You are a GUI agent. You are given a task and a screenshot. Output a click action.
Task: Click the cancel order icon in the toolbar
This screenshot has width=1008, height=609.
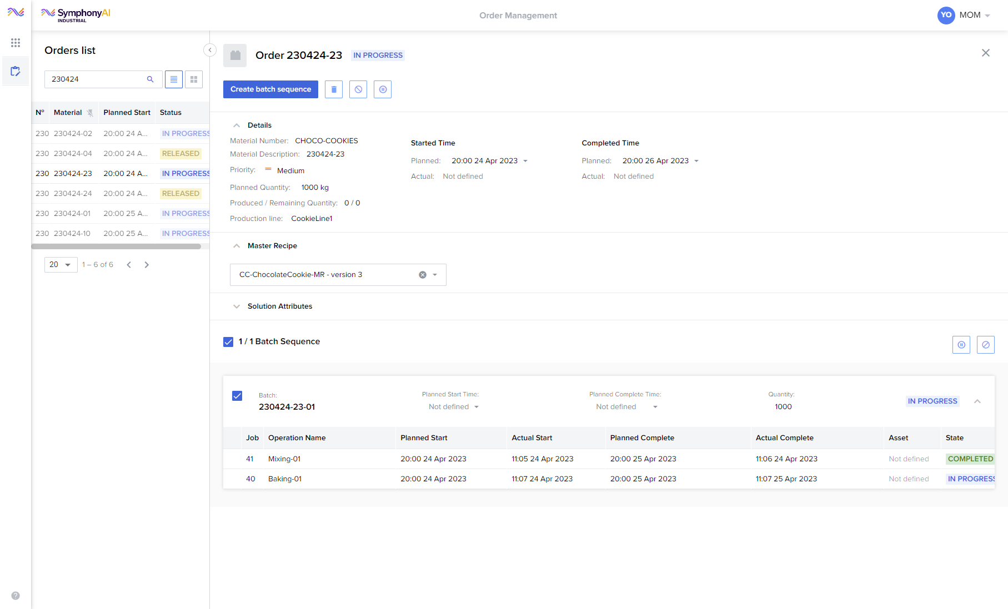click(358, 89)
